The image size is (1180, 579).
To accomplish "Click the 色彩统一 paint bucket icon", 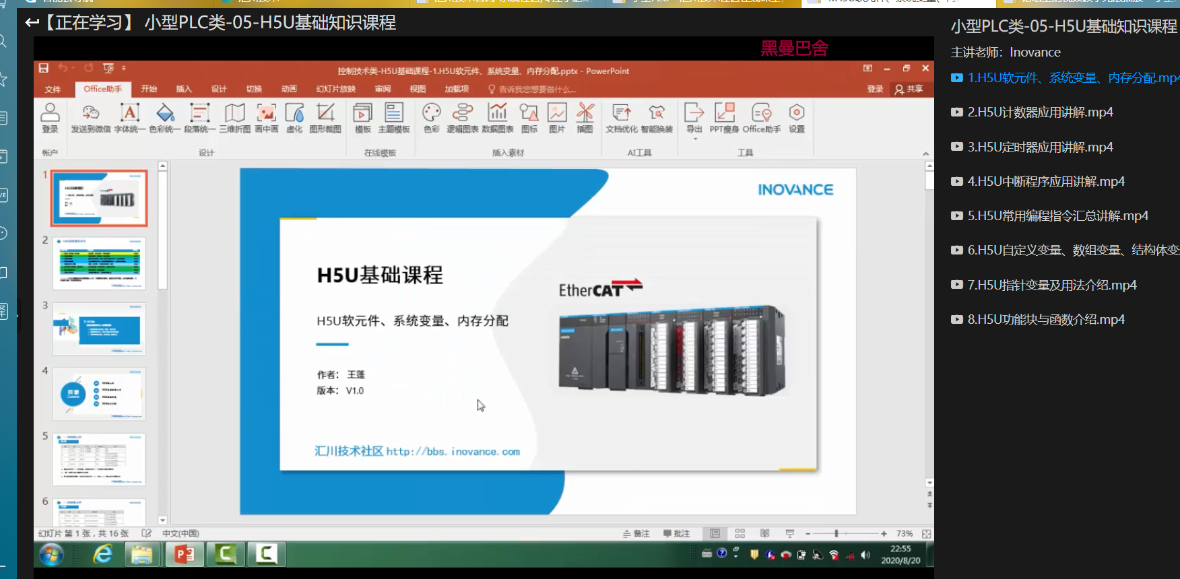I will pyautogui.click(x=165, y=118).
